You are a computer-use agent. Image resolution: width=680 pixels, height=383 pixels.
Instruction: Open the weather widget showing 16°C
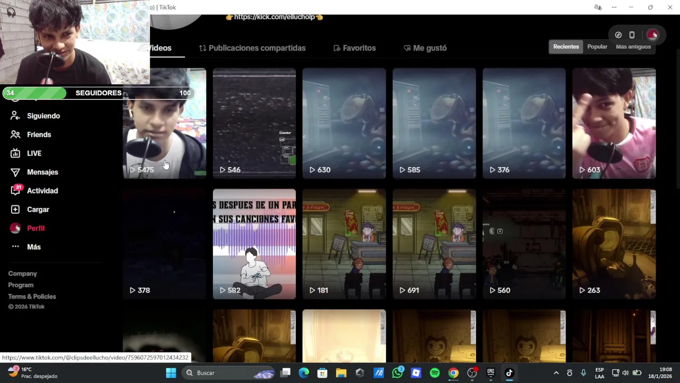click(33, 372)
